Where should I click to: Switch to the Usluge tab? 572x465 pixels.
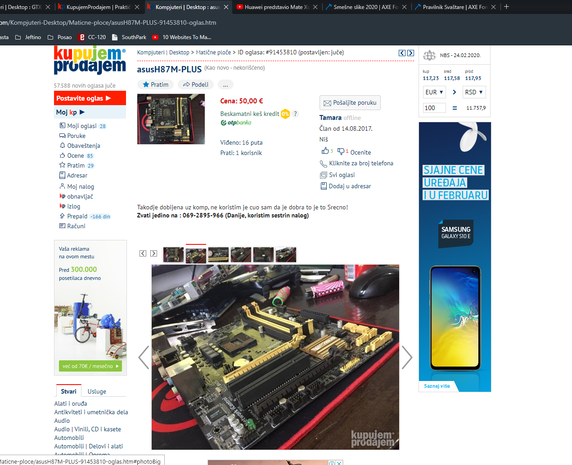tap(97, 391)
